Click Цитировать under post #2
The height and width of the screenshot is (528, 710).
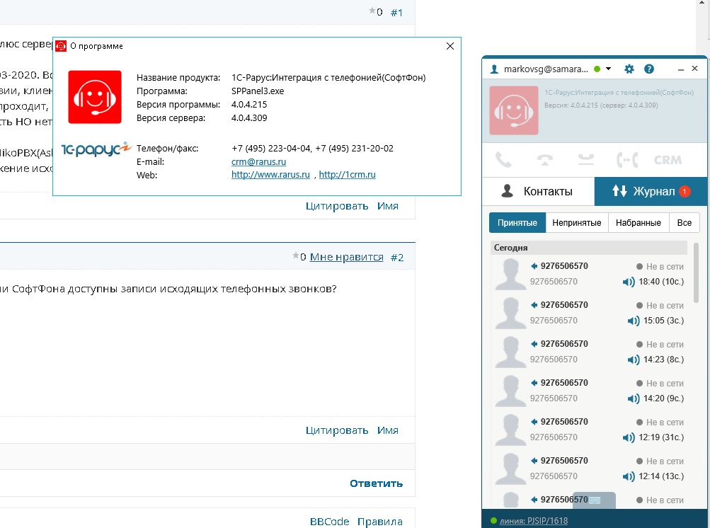point(337,430)
